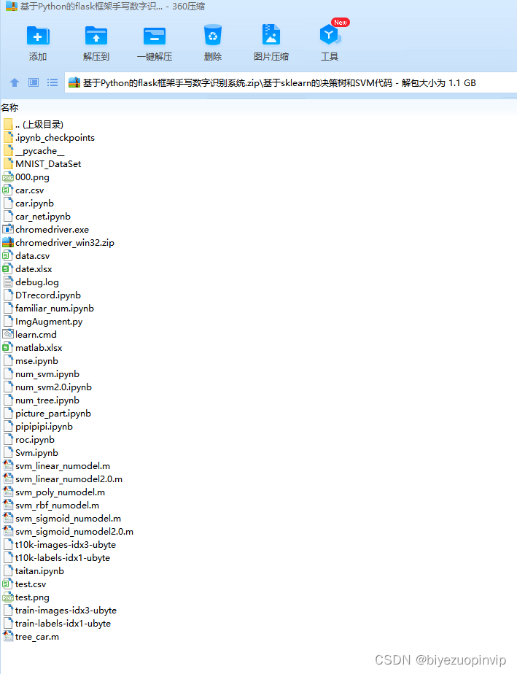
Task: Click the data.csv file icon
Action: tap(8, 256)
